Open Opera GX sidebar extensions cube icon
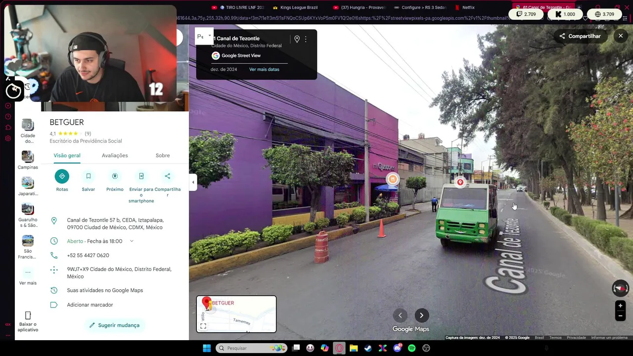Image resolution: width=633 pixels, height=356 pixels. [x=8, y=128]
